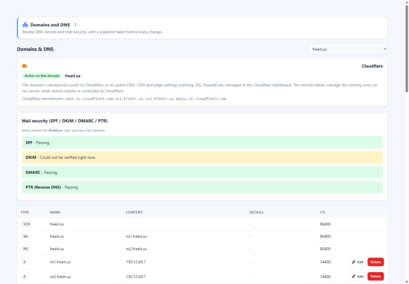Click the SOA record type badge
This screenshot has height=284, width=409.
(x=27, y=224)
